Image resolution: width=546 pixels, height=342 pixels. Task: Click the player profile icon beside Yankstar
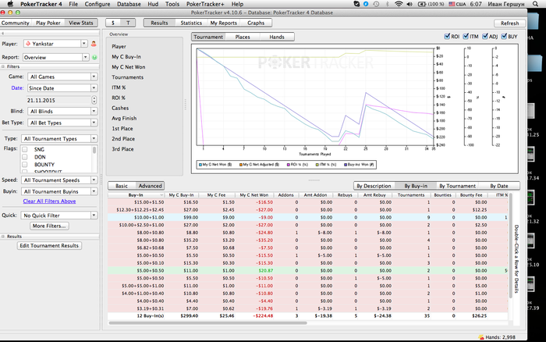[94, 44]
